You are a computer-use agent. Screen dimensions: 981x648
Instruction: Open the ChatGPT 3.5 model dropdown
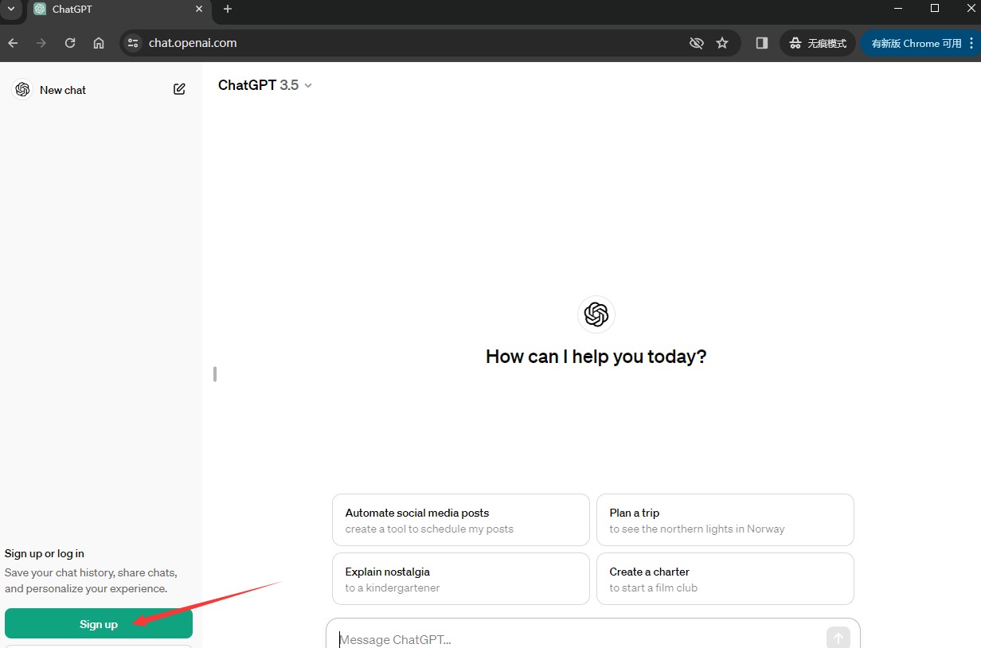point(265,85)
